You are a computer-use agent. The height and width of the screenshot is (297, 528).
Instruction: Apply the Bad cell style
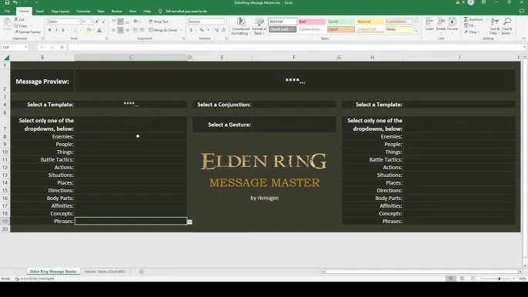(x=312, y=22)
